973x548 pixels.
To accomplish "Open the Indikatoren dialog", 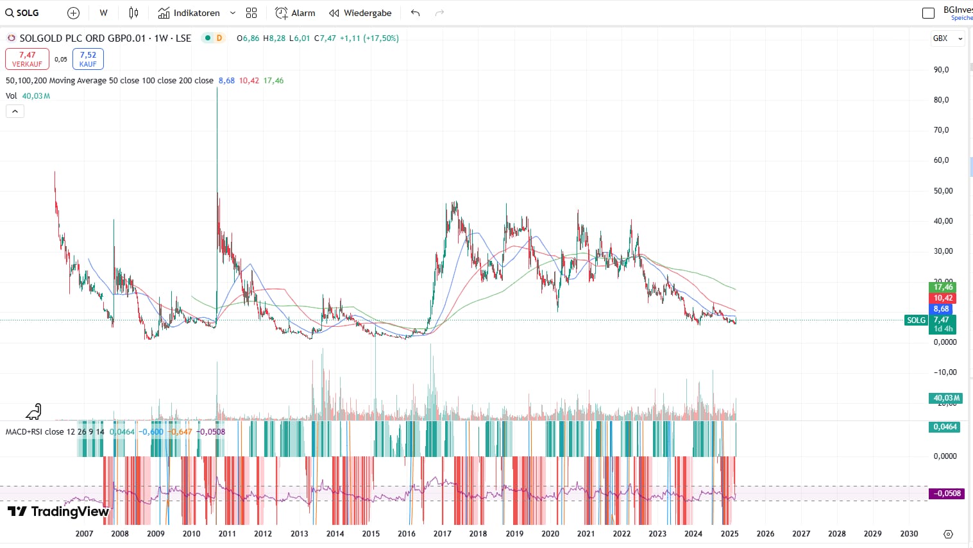I will (x=189, y=13).
